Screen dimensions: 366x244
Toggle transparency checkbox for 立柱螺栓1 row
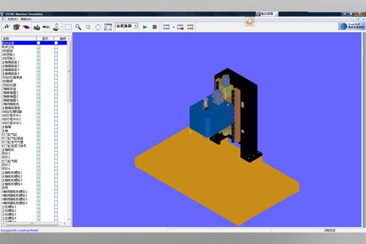(56, 207)
